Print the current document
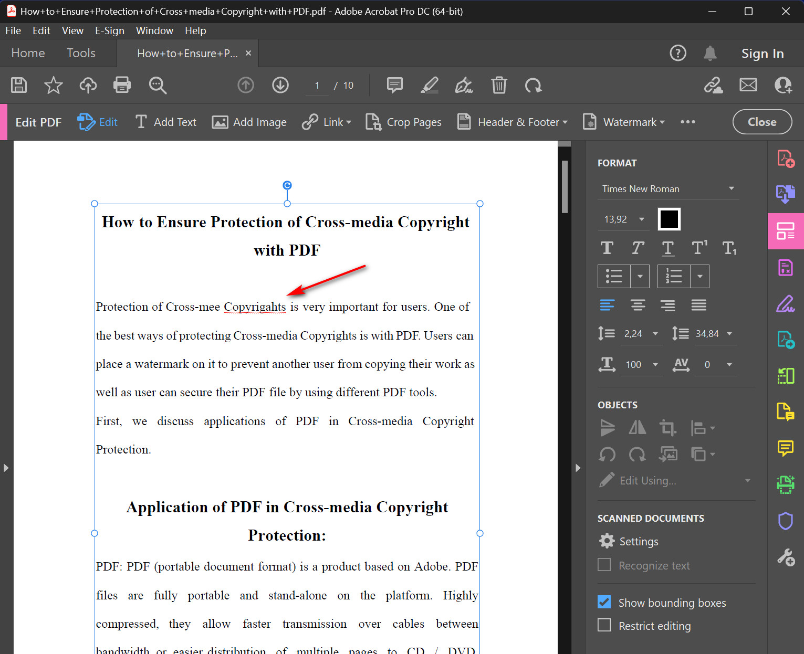Image resolution: width=804 pixels, height=654 pixels. click(122, 85)
